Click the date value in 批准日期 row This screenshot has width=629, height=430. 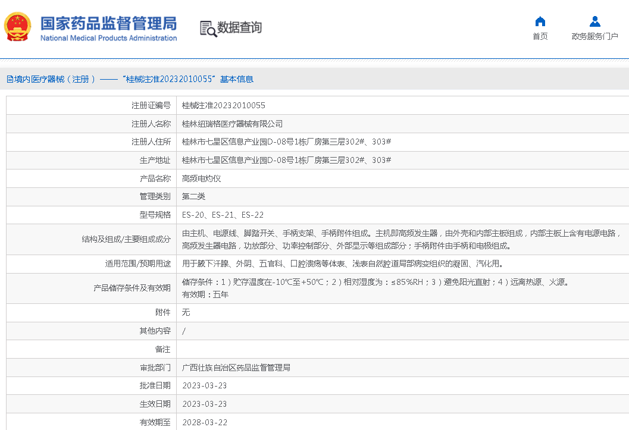point(204,385)
